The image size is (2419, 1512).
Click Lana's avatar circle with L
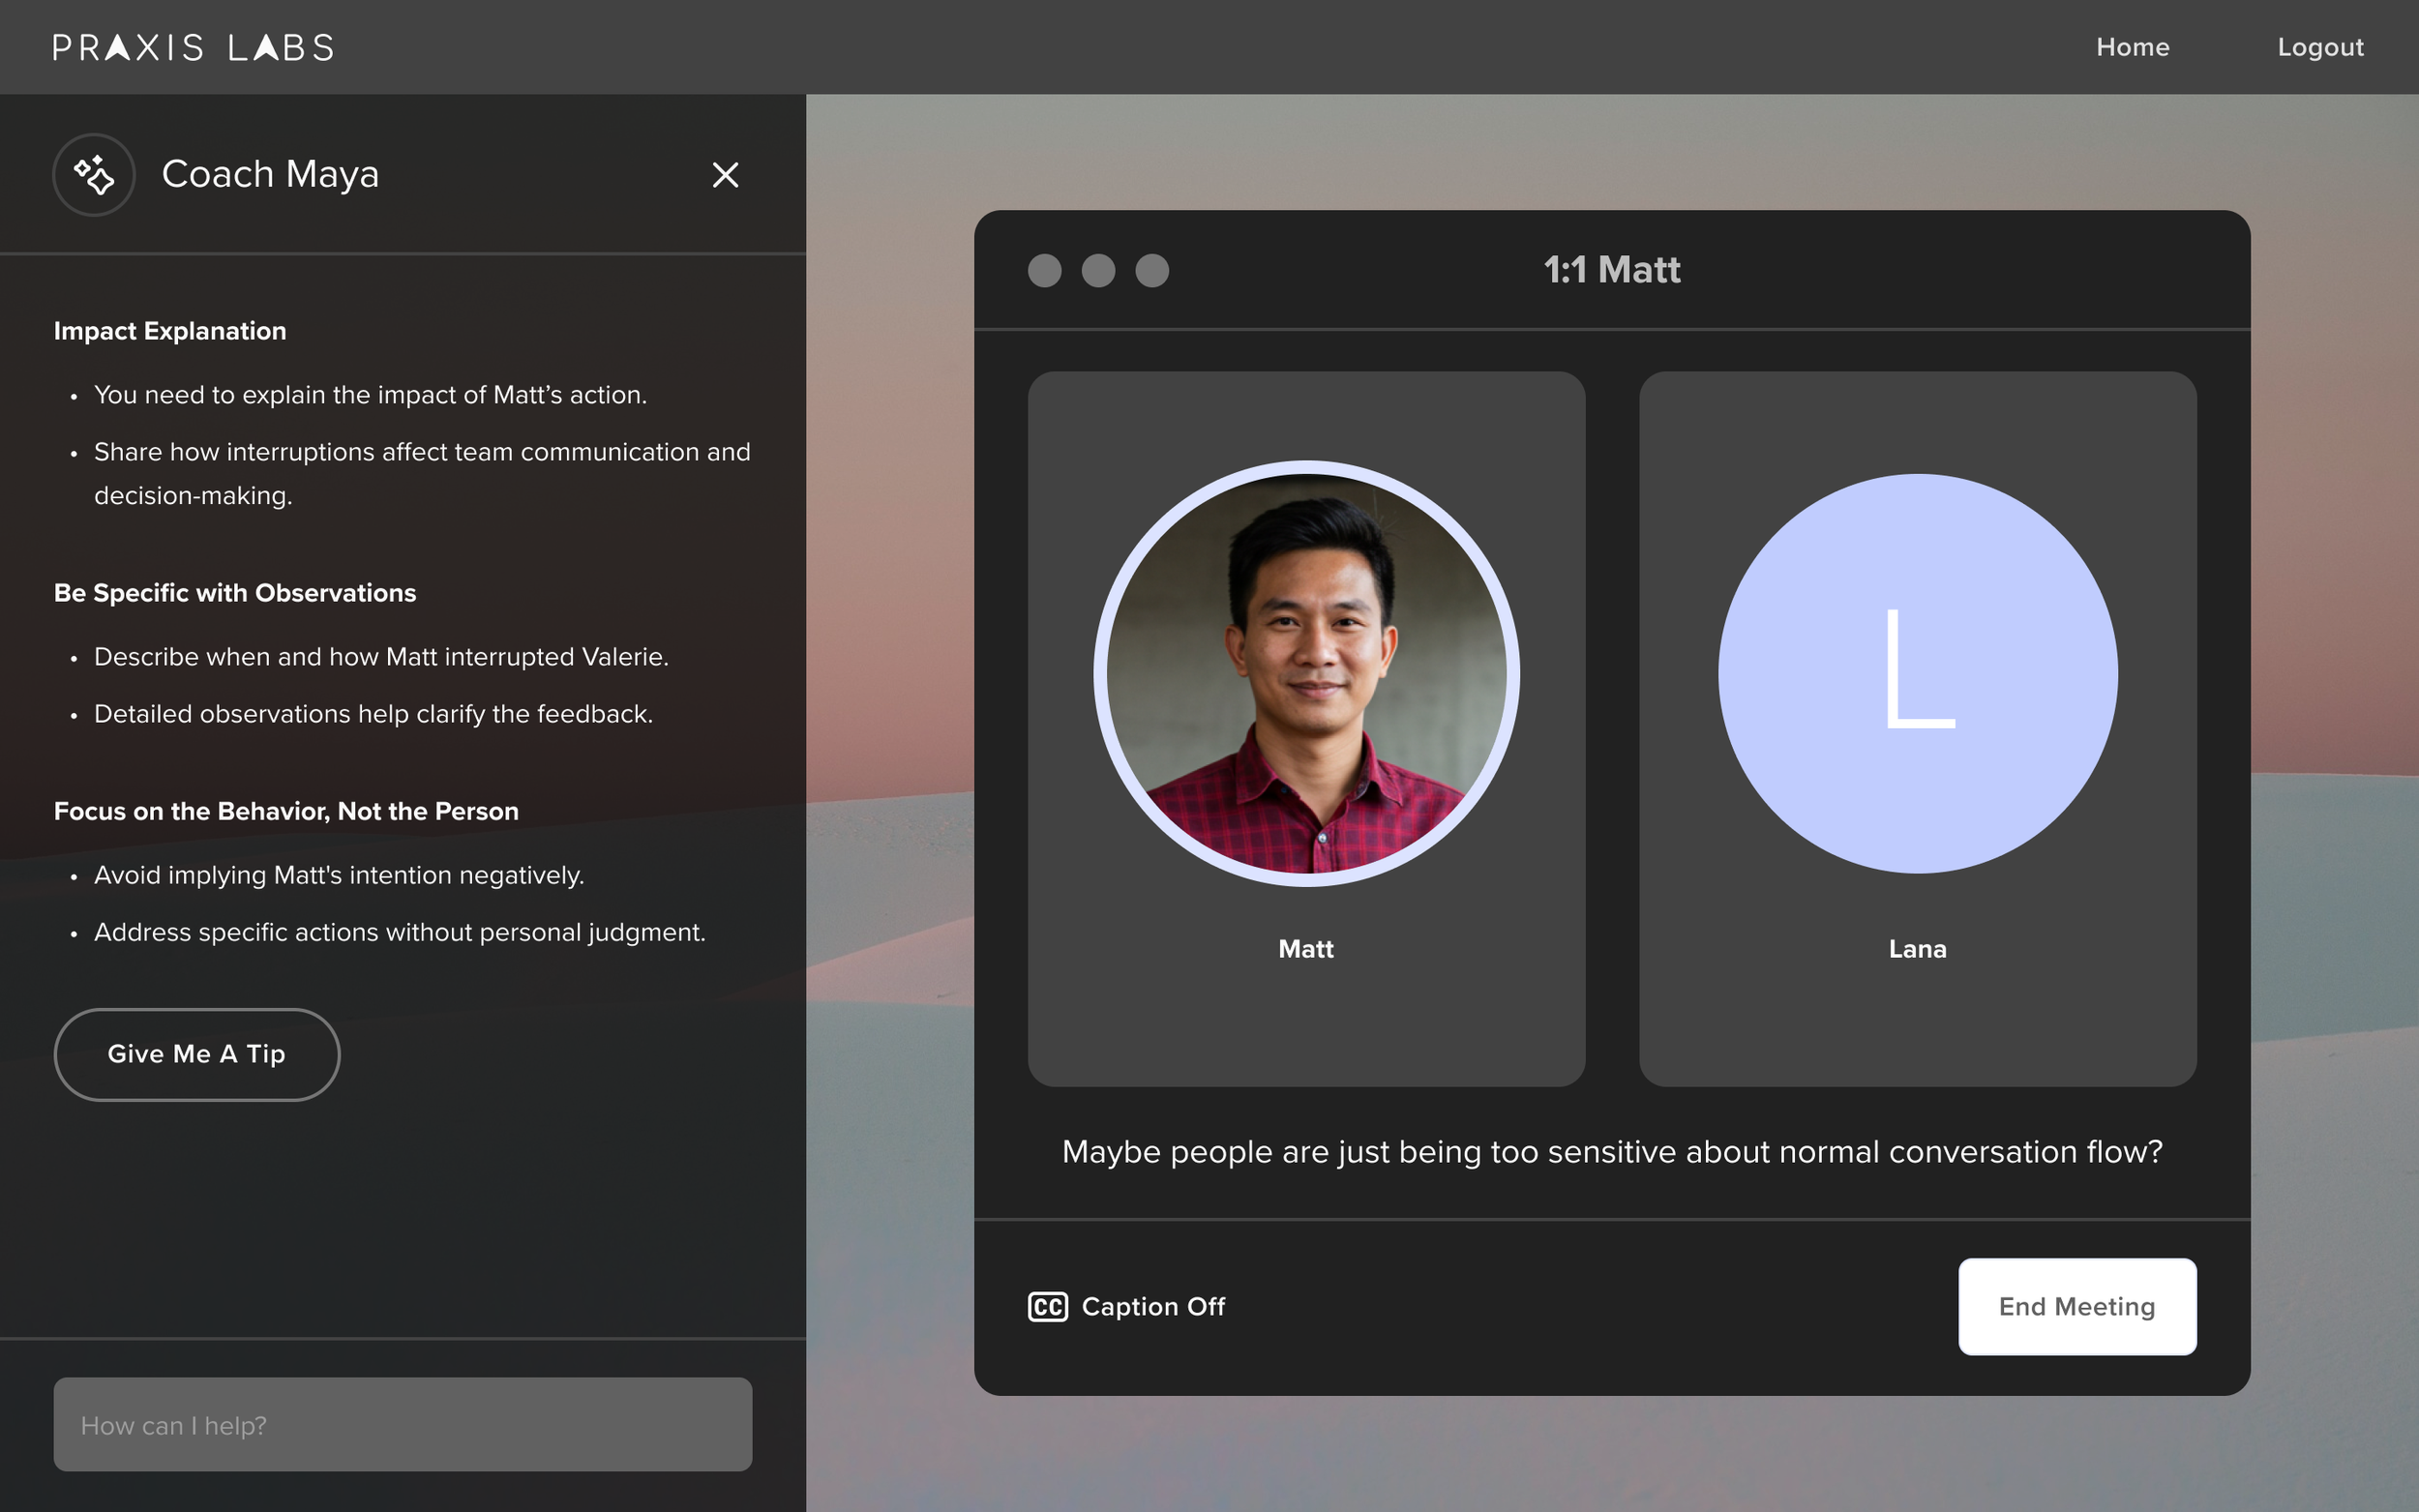pos(1917,673)
